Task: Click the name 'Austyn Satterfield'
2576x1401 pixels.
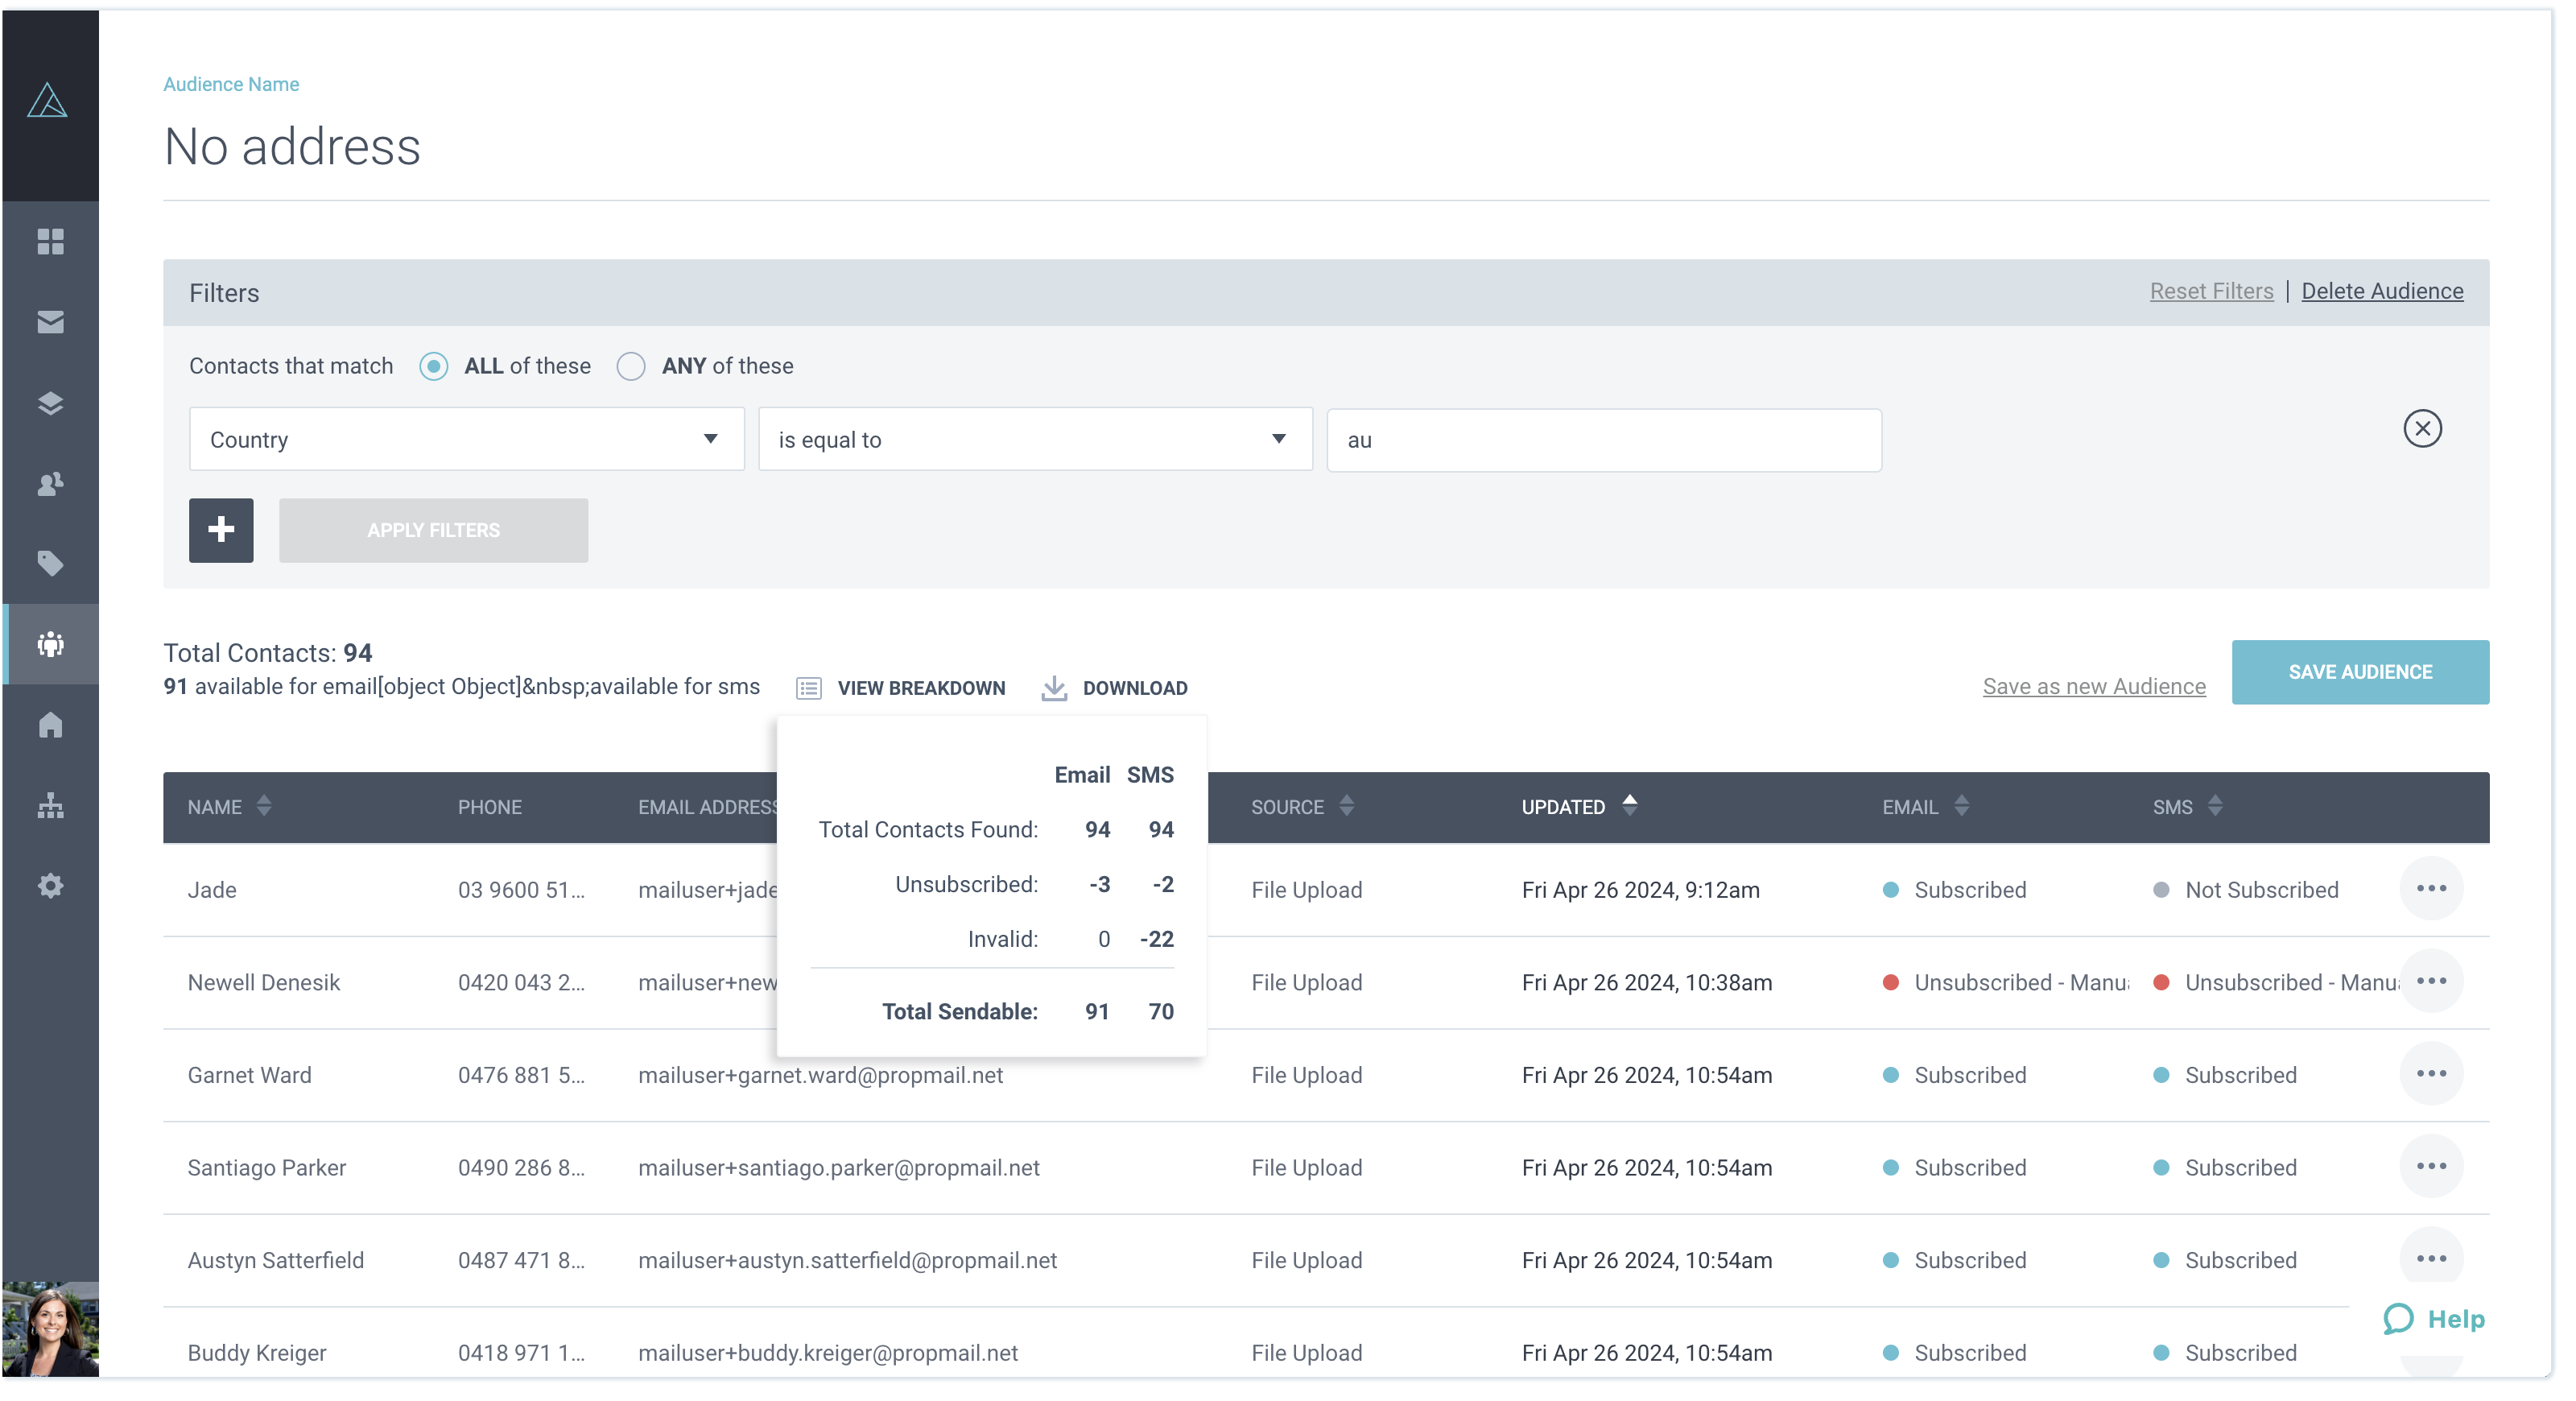Action: 276,1260
